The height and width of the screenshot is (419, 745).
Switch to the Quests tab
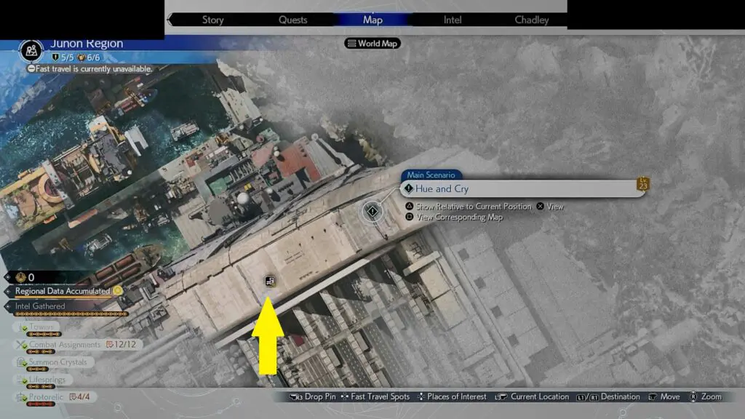(x=292, y=20)
